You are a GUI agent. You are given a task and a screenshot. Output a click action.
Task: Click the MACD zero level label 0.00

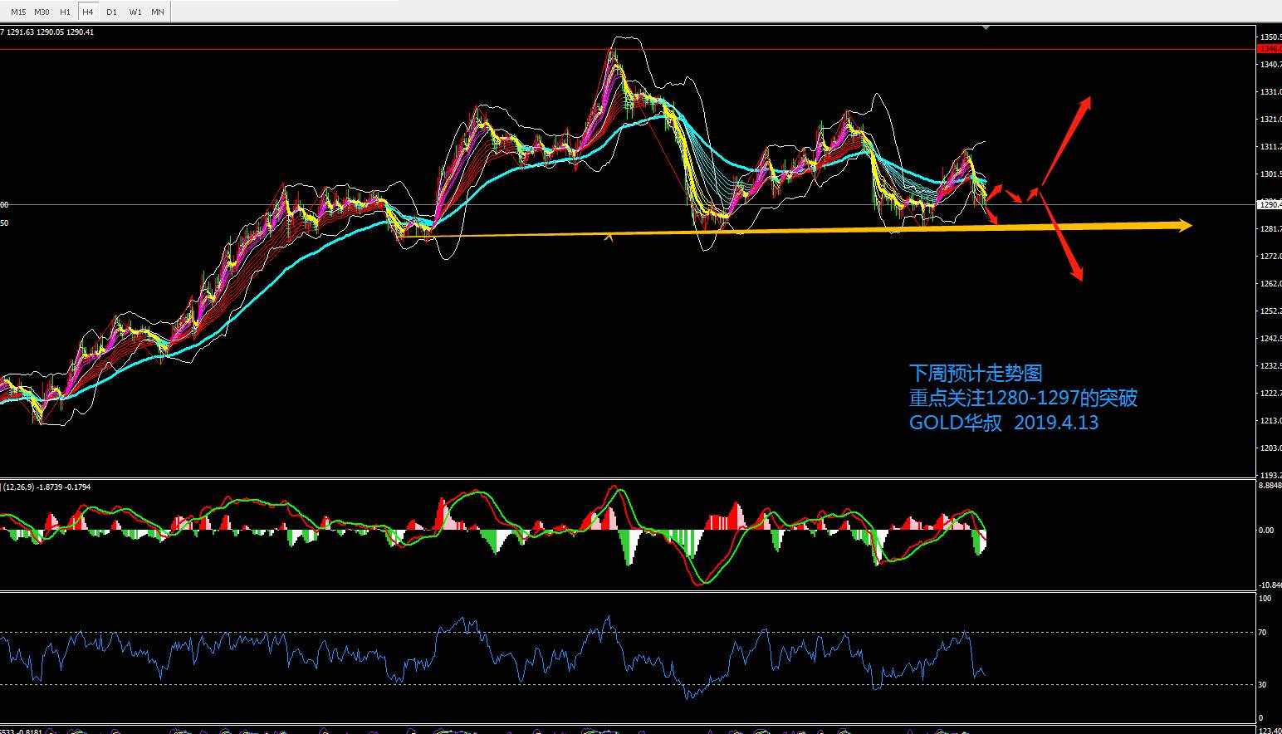[1267, 530]
